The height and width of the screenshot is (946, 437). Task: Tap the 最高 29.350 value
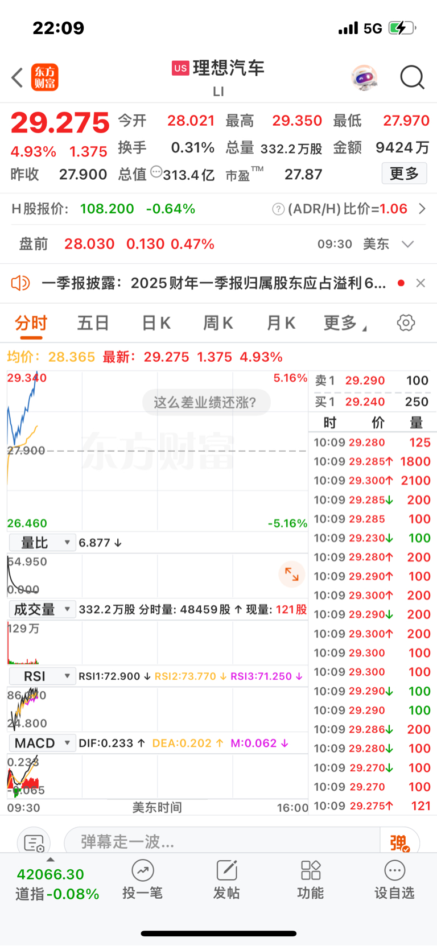coord(297,121)
